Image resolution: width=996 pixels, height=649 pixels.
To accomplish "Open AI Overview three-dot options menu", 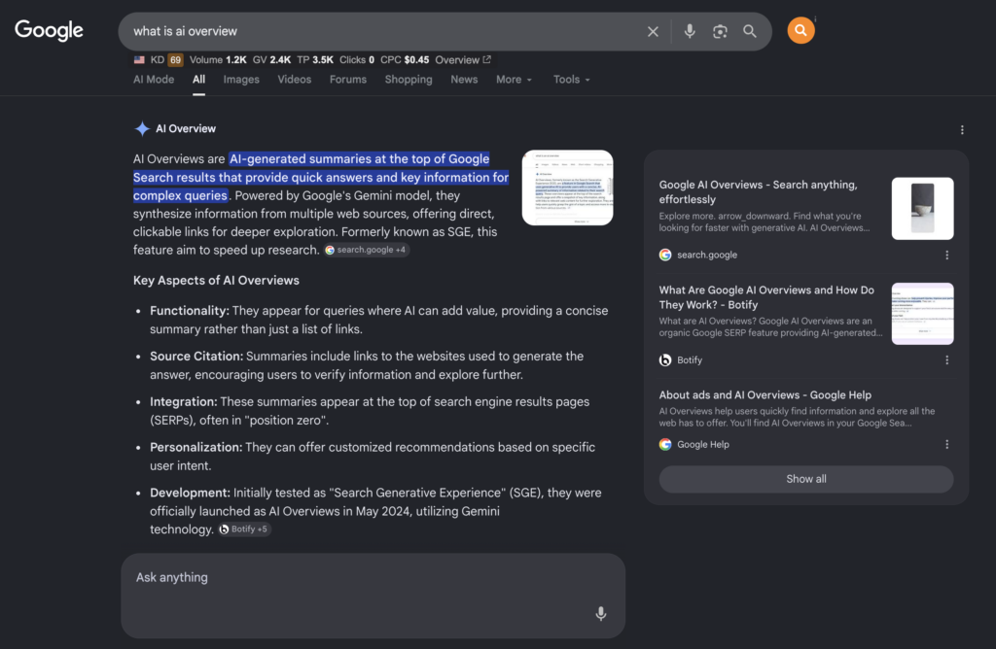I will (x=962, y=130).
